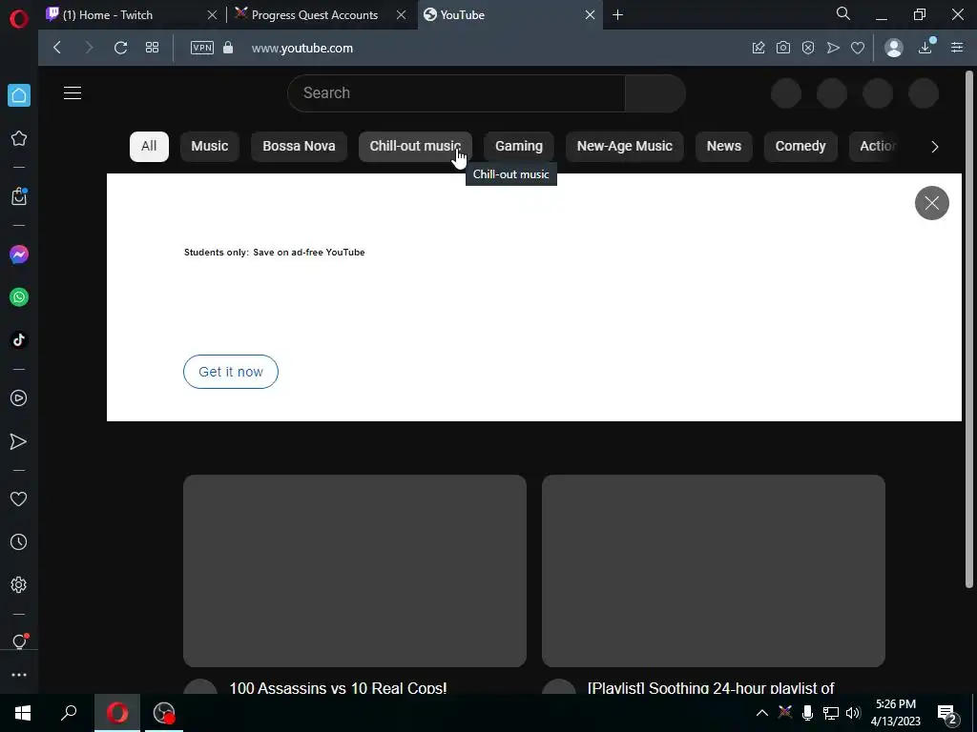The height and width of the screenshot is (732, 977).
Task: Open TikTok in the Opera sidebar
Action: (x=19, y=340)
